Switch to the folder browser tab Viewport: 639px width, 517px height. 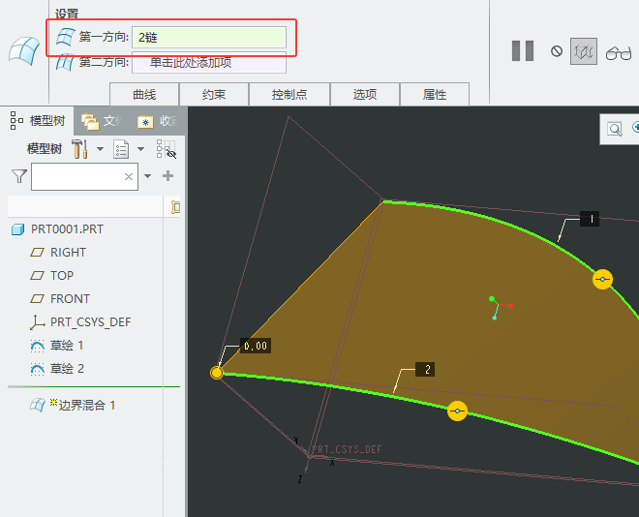point(102,121)
